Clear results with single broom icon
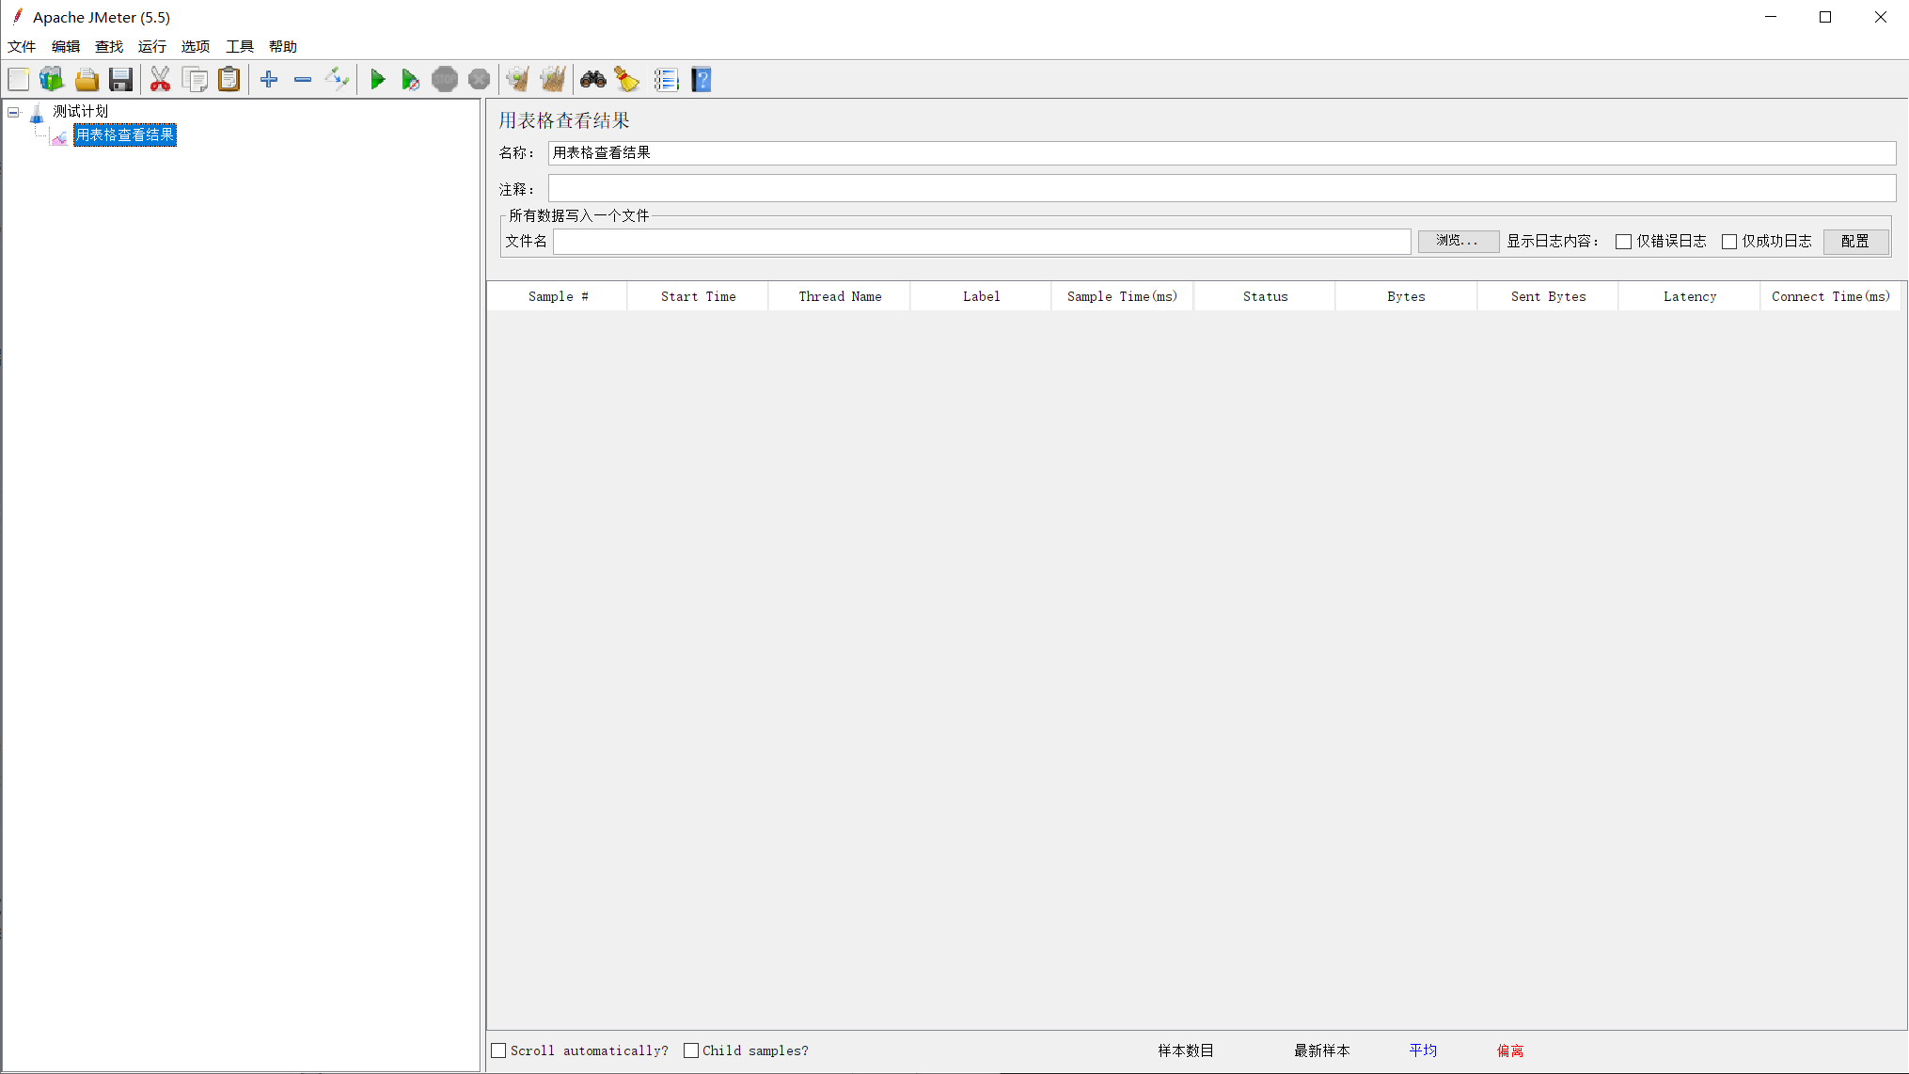The image size is (1909, 1074). [x=518, y=80]
